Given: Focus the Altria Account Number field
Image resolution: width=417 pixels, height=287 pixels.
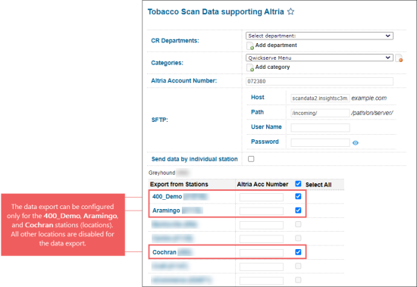Looking at the screenshot, I should (x=319, y=81).
